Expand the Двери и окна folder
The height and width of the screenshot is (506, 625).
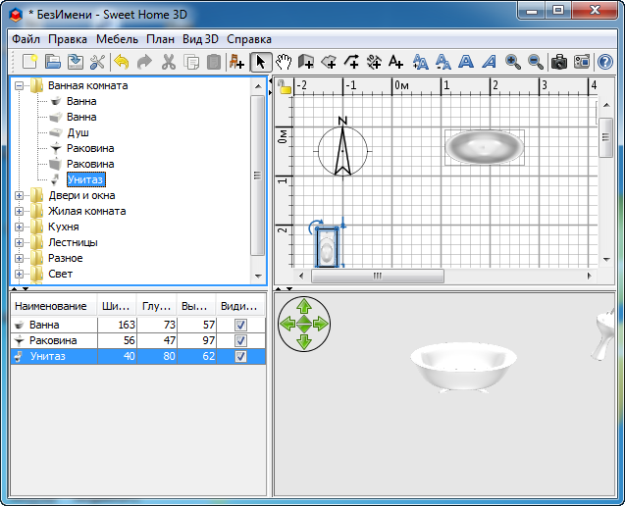coord(19,195)
